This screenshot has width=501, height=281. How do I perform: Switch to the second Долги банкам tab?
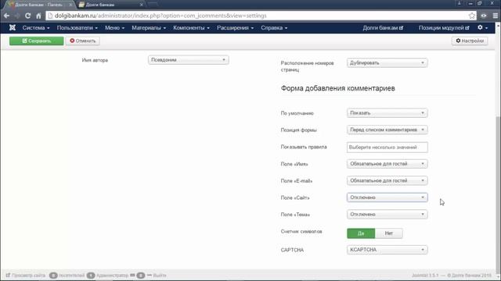point(110,5)
